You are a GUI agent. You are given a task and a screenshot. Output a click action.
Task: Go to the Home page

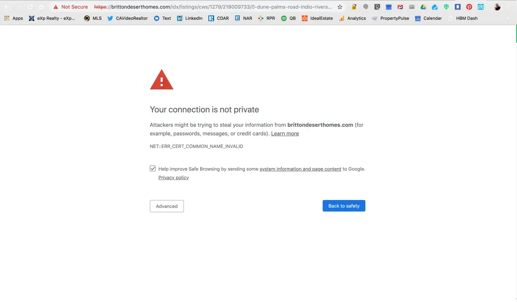(x=41, y=7)
